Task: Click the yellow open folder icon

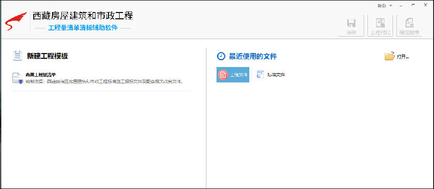Action: click(x=390, y=56)
